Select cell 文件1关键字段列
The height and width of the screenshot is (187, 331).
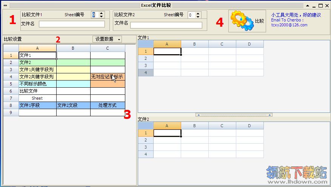tap(38, 70)
